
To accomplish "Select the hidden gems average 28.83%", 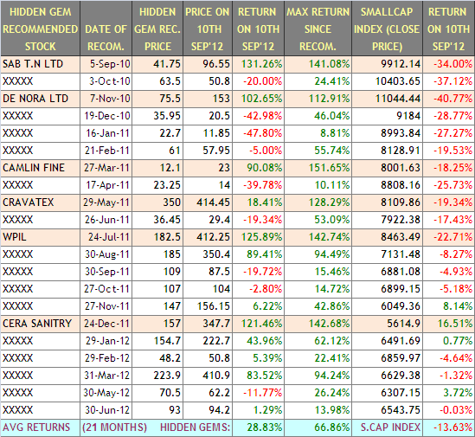I will (x=259, y=427).
